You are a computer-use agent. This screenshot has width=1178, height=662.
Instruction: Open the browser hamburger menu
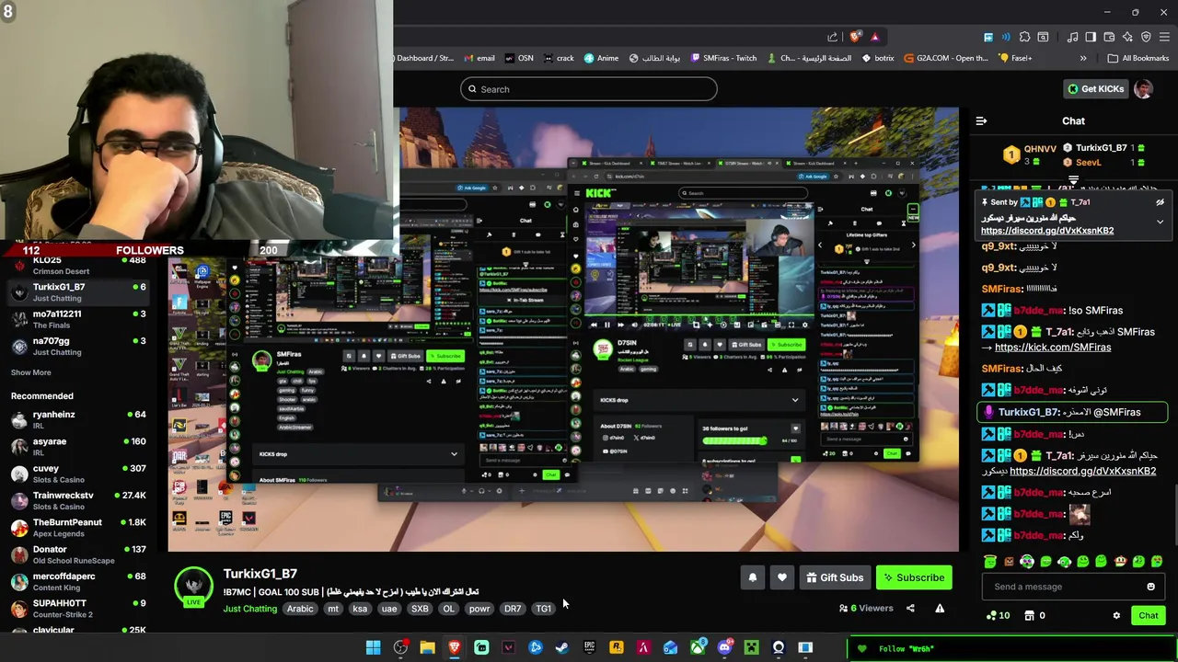1164,37
